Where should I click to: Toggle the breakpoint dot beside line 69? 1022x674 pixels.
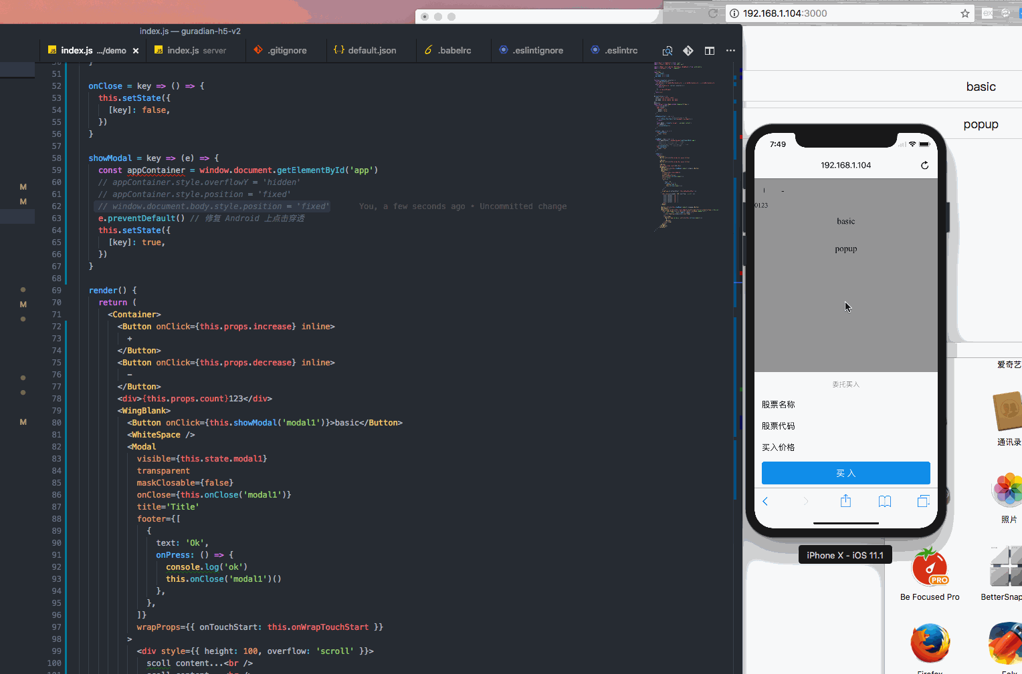coord(23,289)
